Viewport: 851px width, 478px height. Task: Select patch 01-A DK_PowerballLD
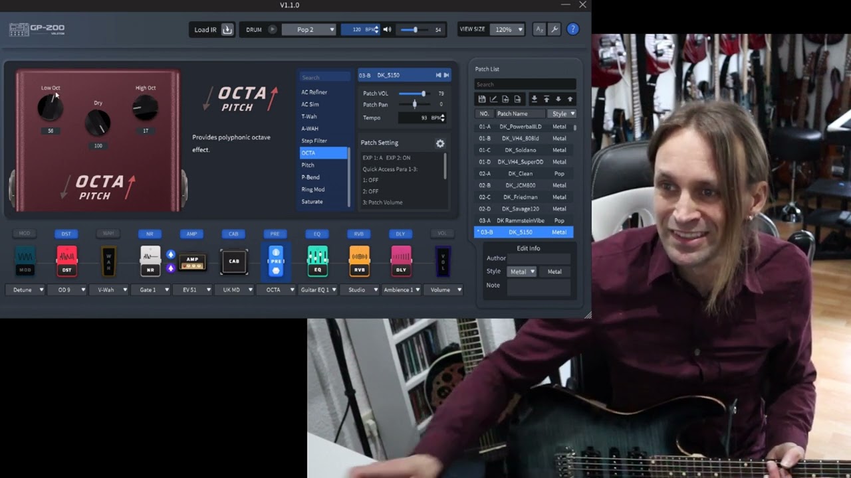pyautogui.click(x=524, y=126)
